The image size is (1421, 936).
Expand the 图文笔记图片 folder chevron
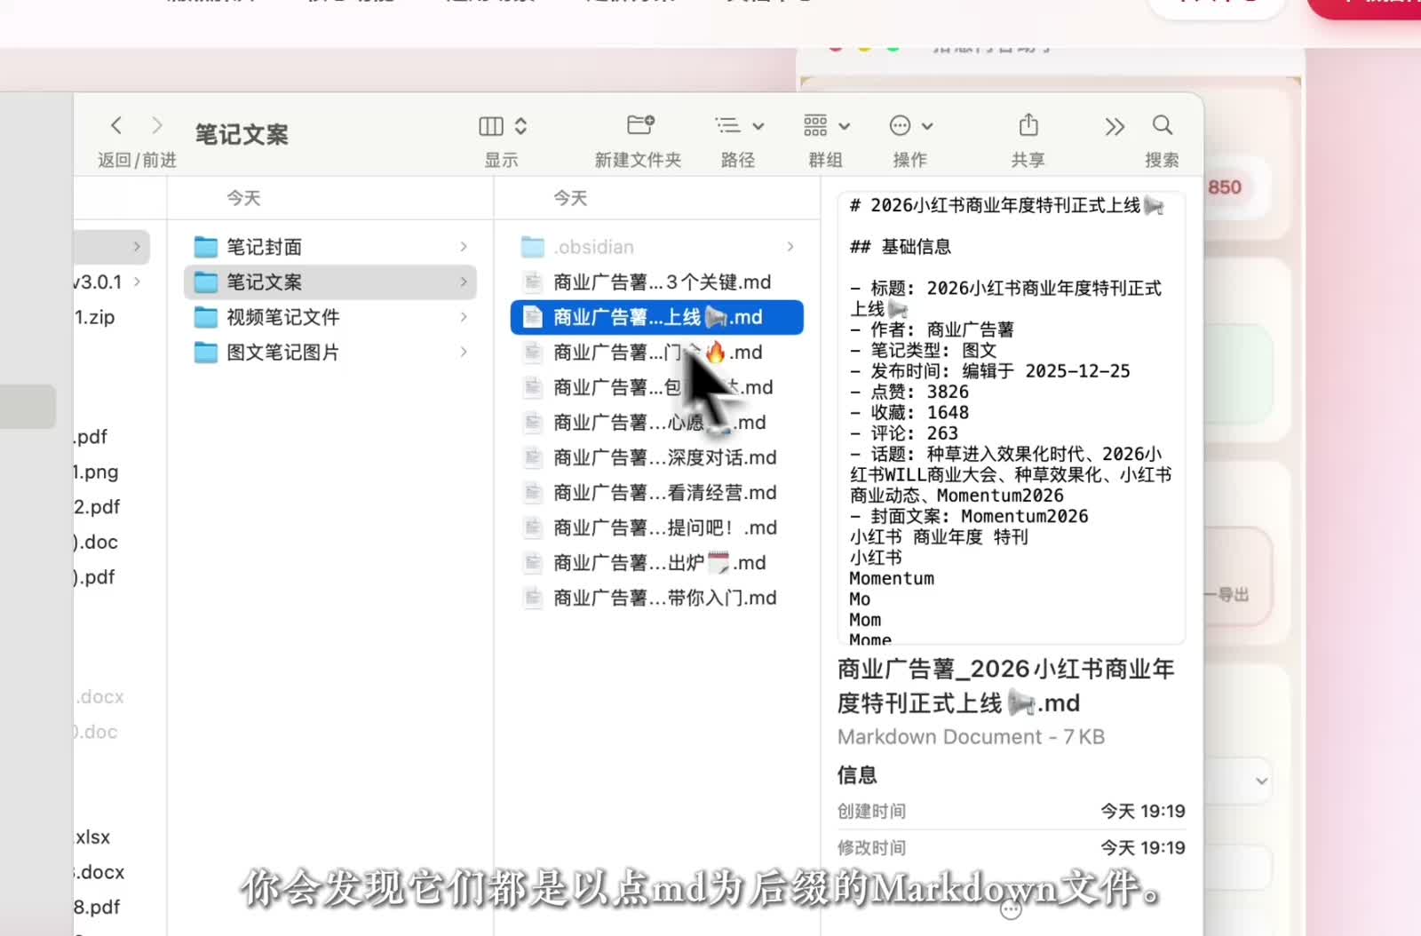pos(464,353)
